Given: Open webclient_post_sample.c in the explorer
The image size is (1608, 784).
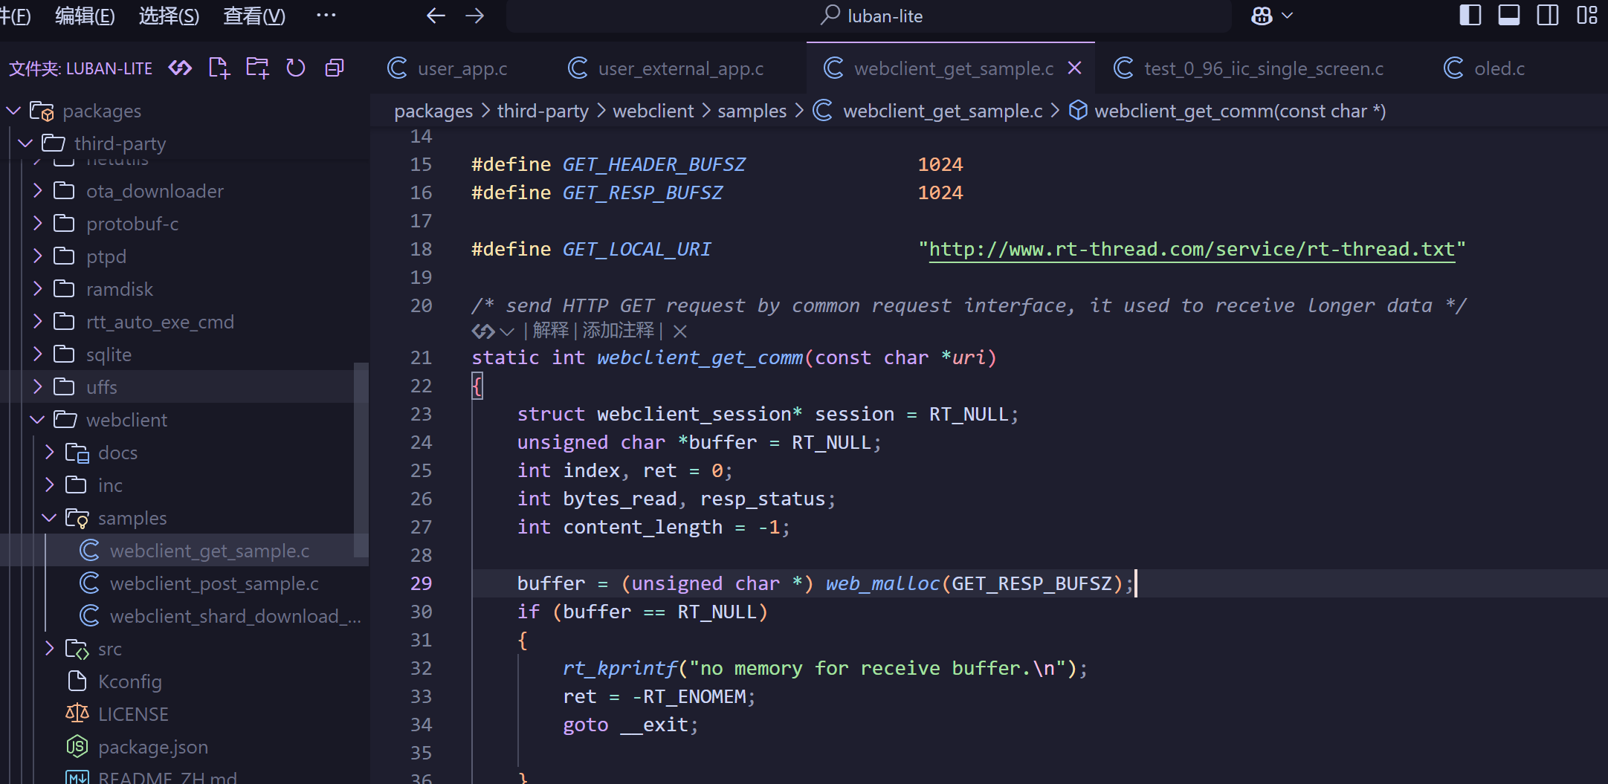Looking at the screenshot, I should tap(184, 583).
